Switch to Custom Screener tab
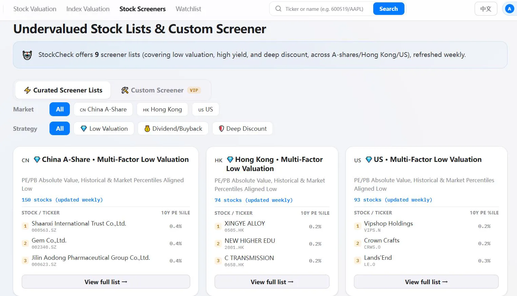 161,90
